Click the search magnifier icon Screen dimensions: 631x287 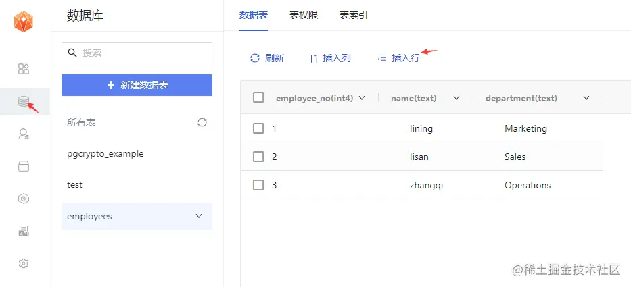click(72, 53)
